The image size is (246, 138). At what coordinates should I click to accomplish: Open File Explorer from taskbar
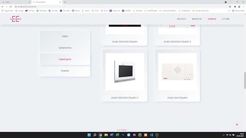[106, 135]
